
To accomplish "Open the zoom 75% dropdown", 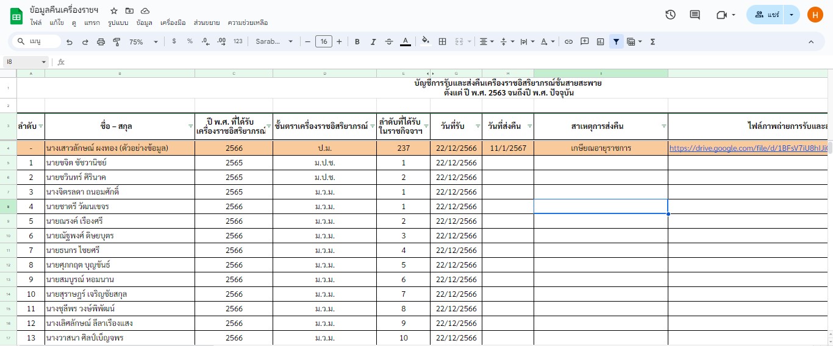I will (143, 42).
